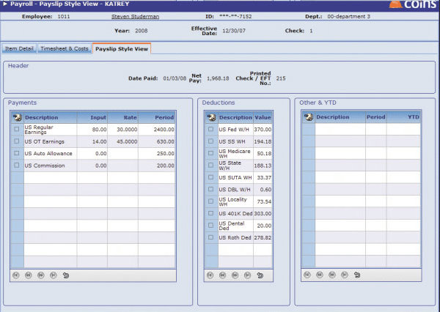Sort Payments by Rate column header
440x312 pixels.
pyautogui.click(x=122, y=117)
